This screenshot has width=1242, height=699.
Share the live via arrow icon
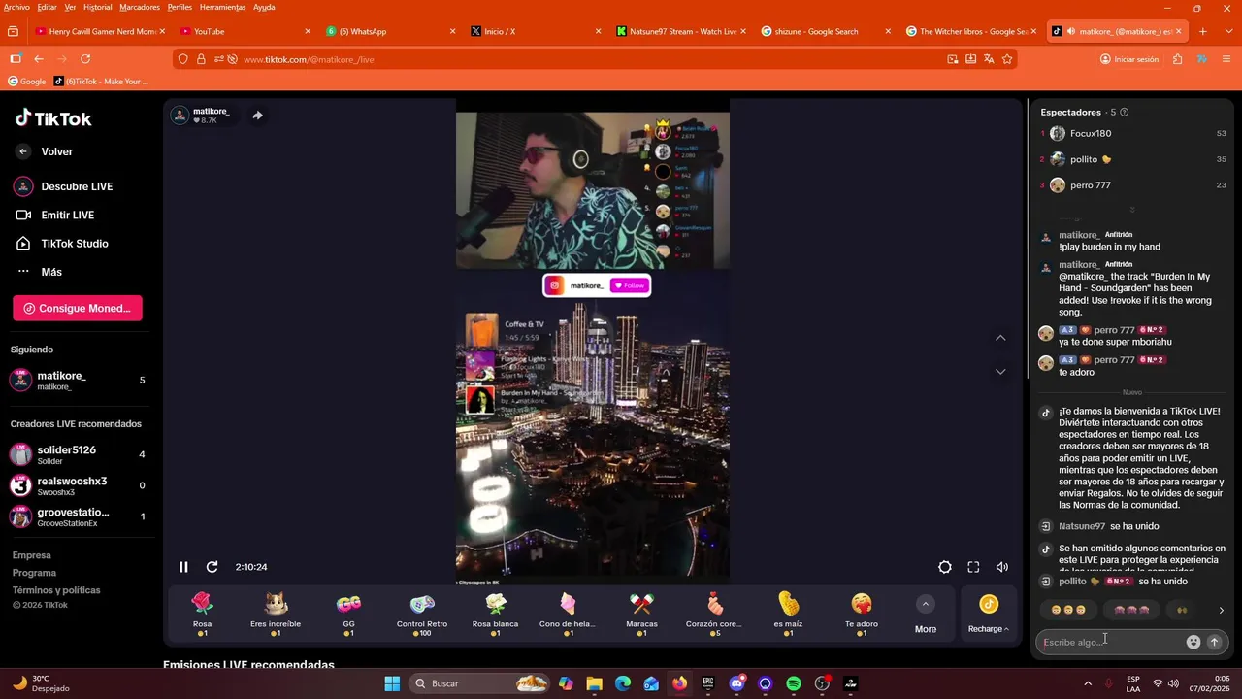(x=257, y=115)
